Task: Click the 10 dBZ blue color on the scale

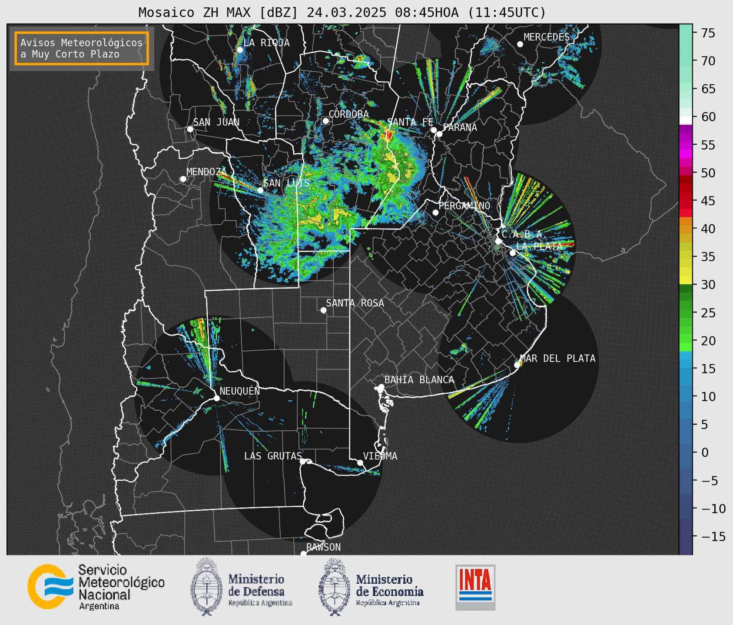Action: click(x=686, y=397)
